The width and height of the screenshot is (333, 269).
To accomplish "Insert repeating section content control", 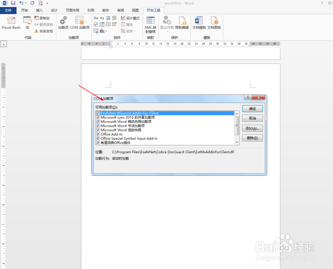I will click(x=96, y=31).
